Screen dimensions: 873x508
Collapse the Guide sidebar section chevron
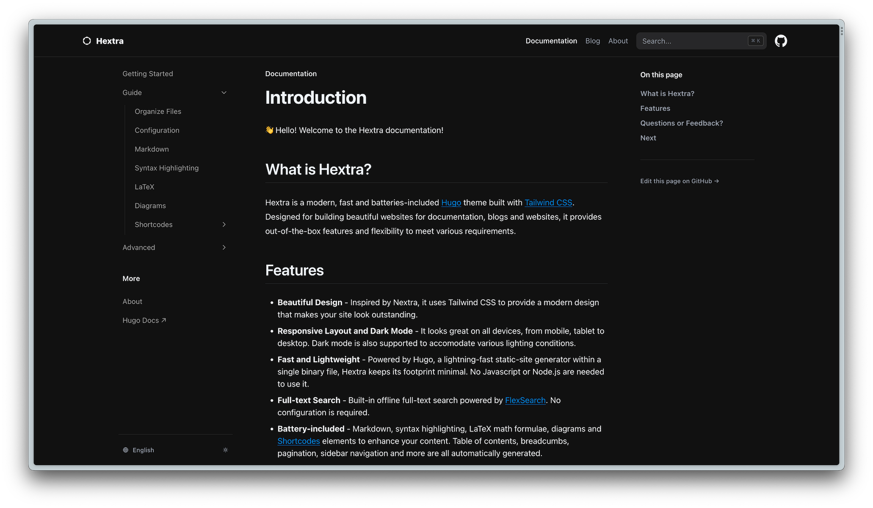(x=224, y=93)
